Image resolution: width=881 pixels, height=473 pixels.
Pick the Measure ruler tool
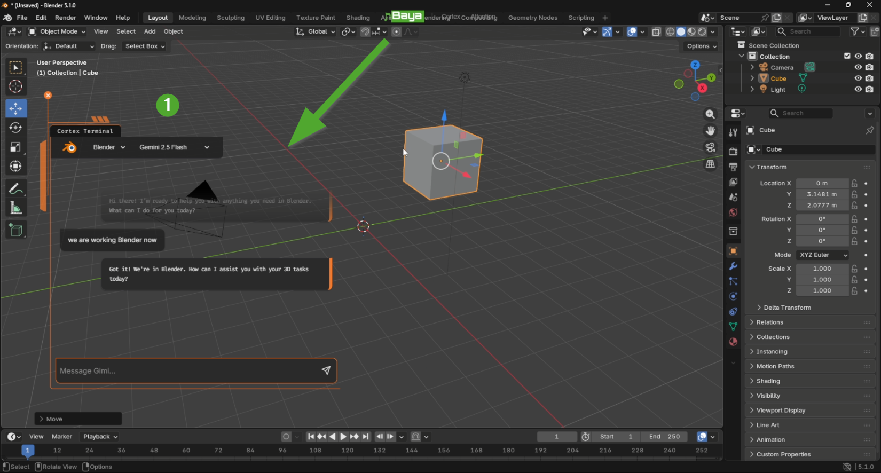coord(15,208)
